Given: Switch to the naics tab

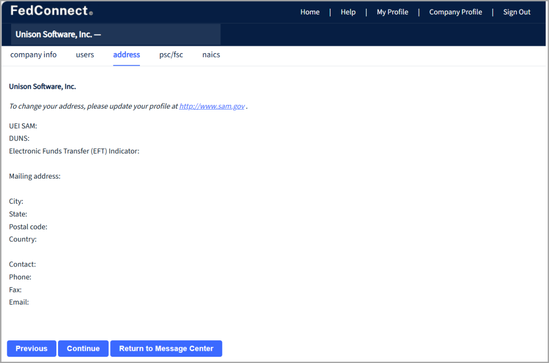Looking at the screenshot, I should [211, 55].
